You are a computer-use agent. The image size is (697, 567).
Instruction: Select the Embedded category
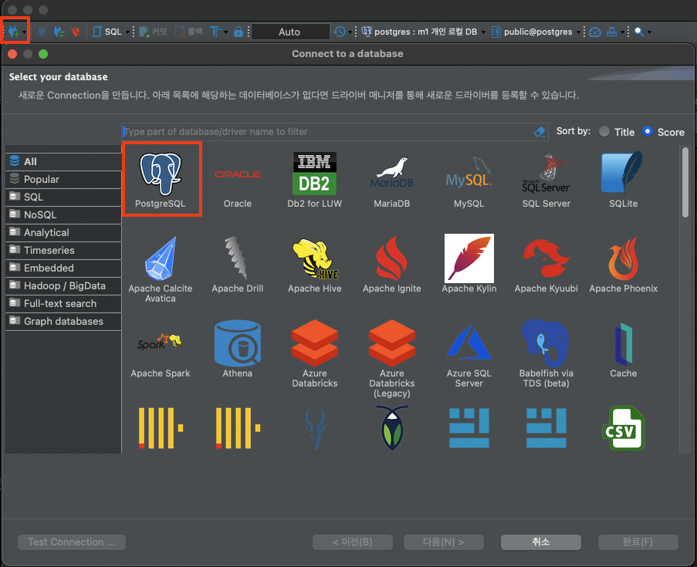pos(63,268)
